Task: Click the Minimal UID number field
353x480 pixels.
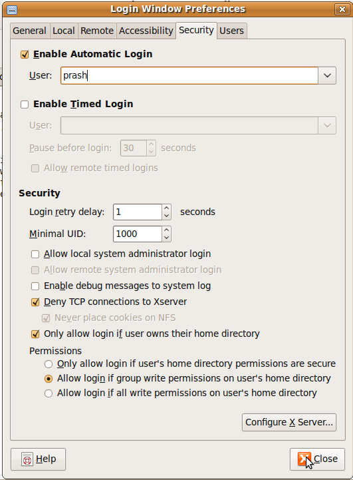Action: (138, 234)
